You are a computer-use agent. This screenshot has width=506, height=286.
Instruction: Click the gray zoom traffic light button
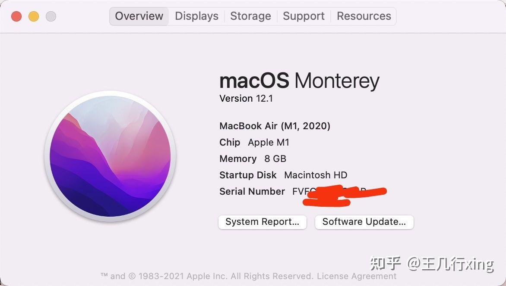(x=51, y=16)
